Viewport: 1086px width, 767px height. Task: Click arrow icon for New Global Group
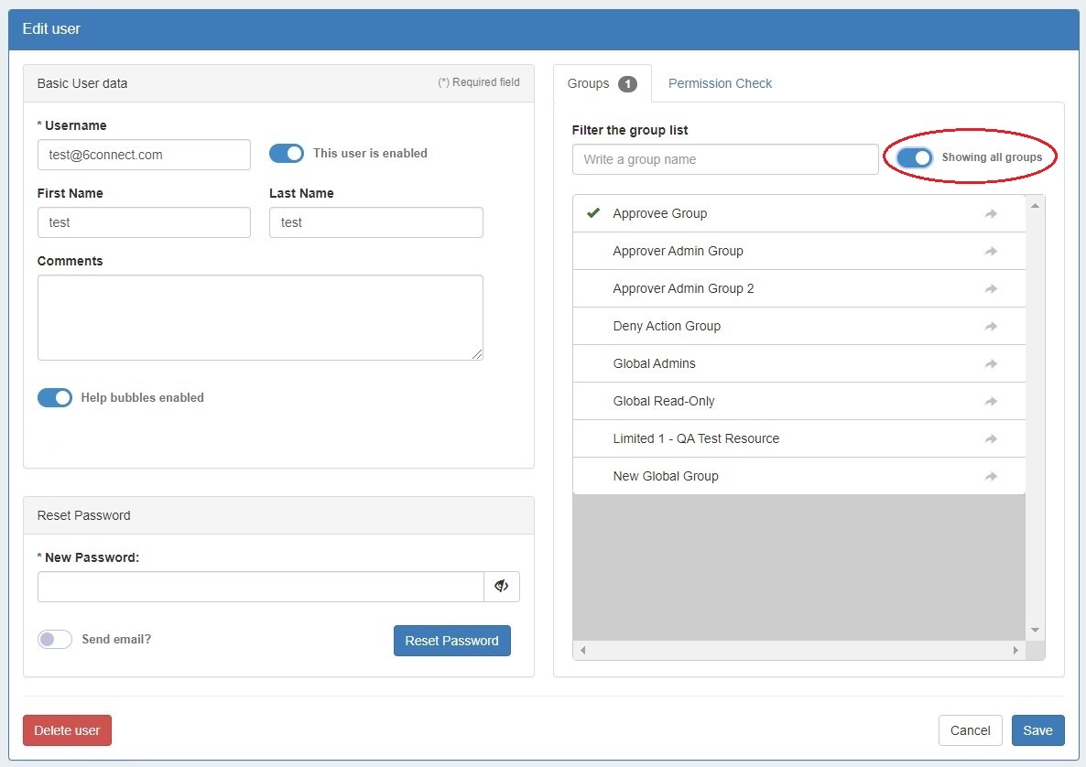coord(991,476)
